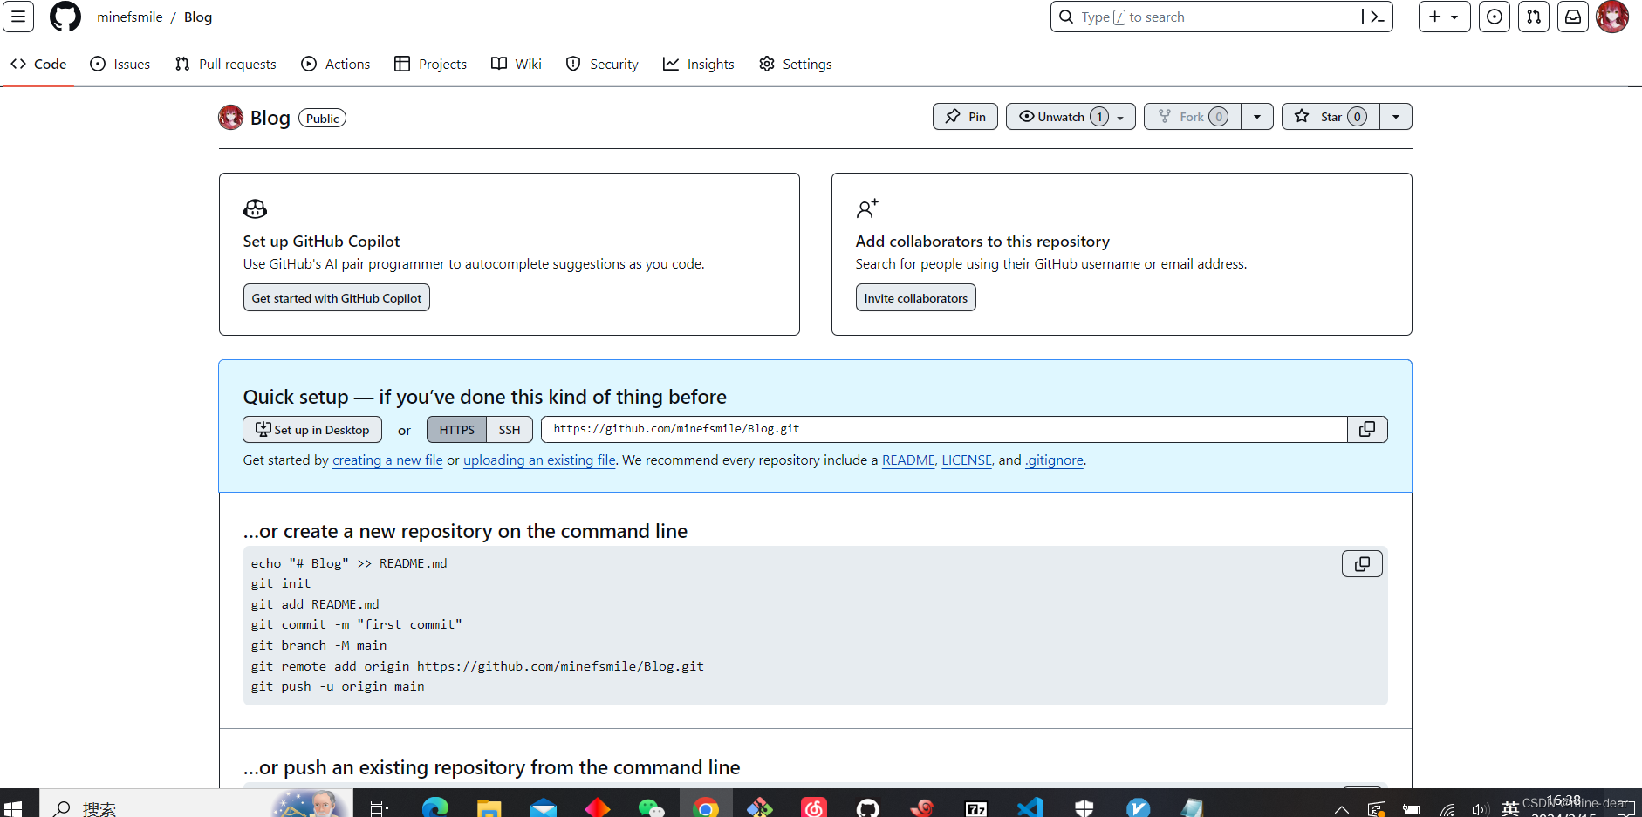Copy the create-new-repository commands

[x=1362, y=564]
